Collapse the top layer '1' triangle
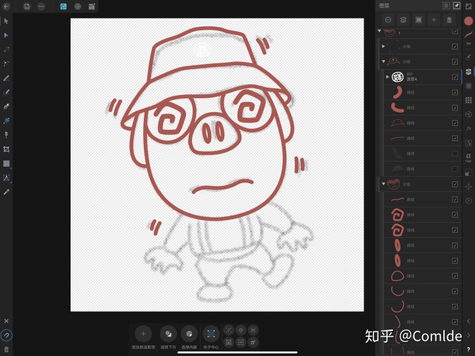The width and height of the screenshot is (475, 356). pyautogui.click(x=379, y=31)
